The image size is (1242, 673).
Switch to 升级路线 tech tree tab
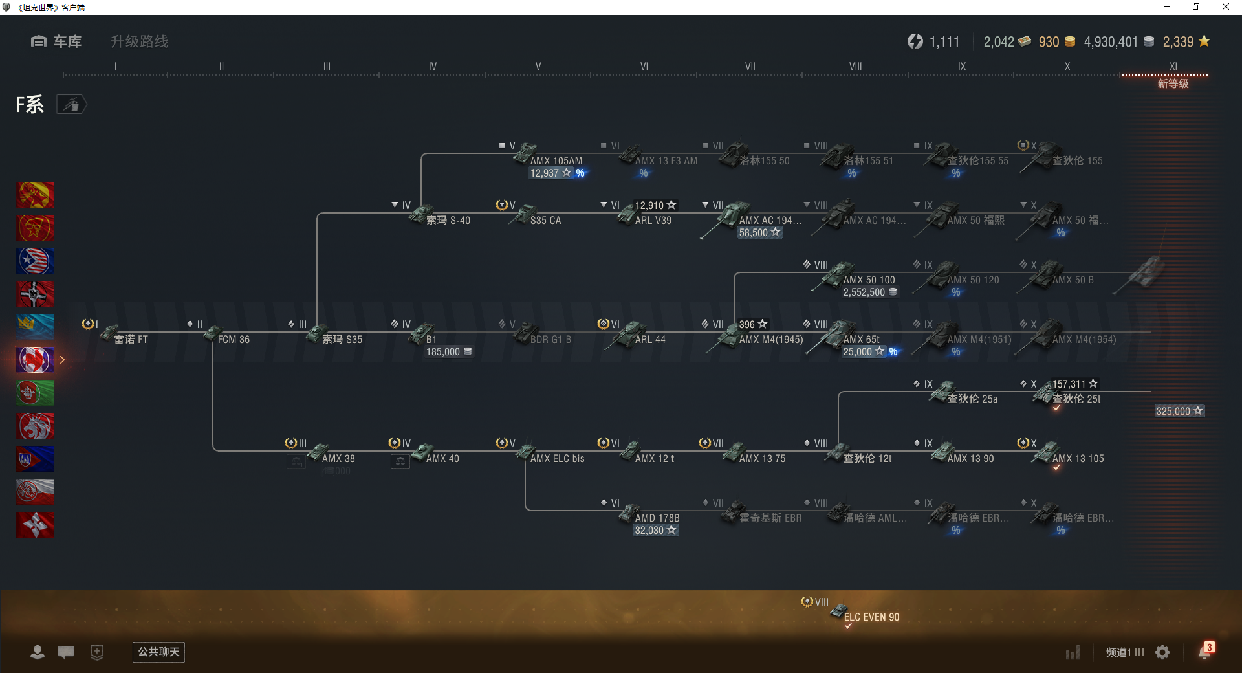coord(139,41)
